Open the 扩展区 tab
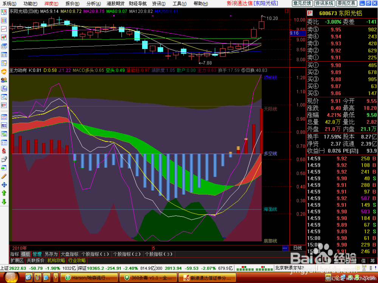Viewport: 378px width, 283px height. (17, 260)
